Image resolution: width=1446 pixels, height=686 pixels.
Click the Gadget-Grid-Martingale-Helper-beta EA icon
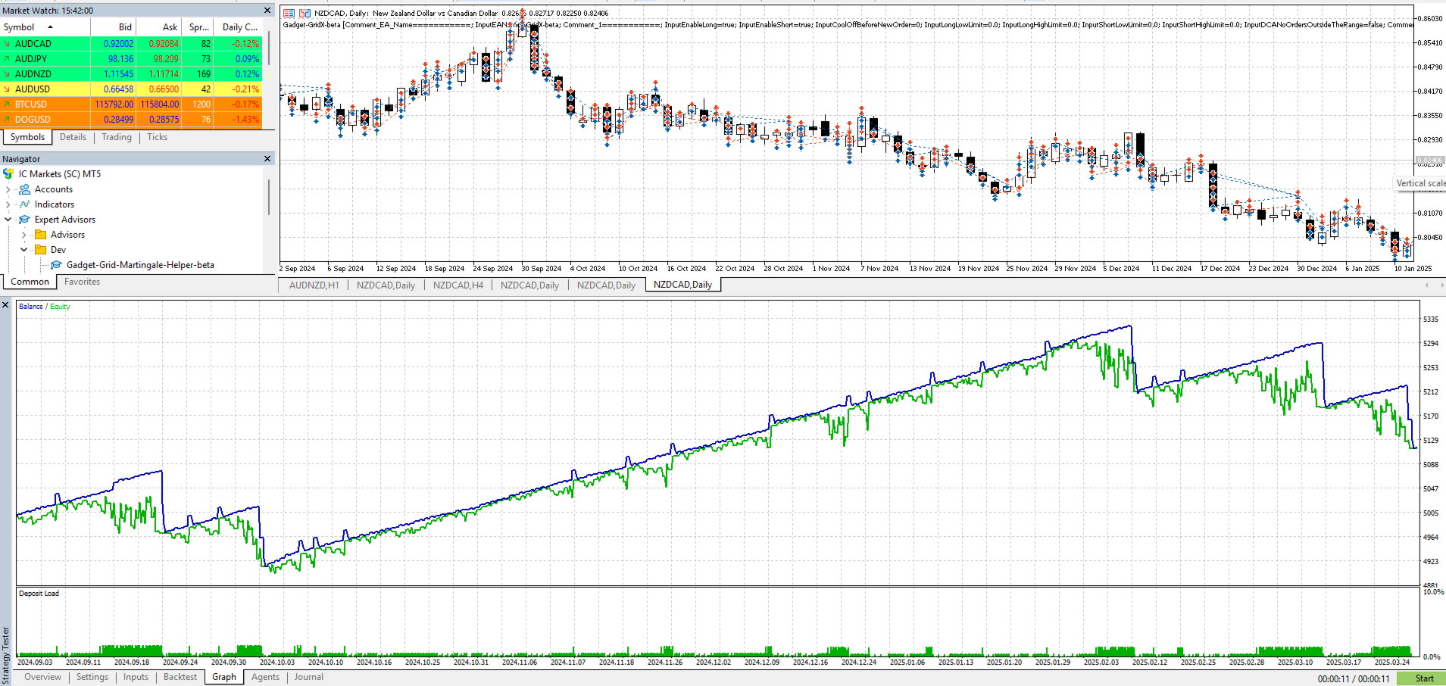coord(57,265)
